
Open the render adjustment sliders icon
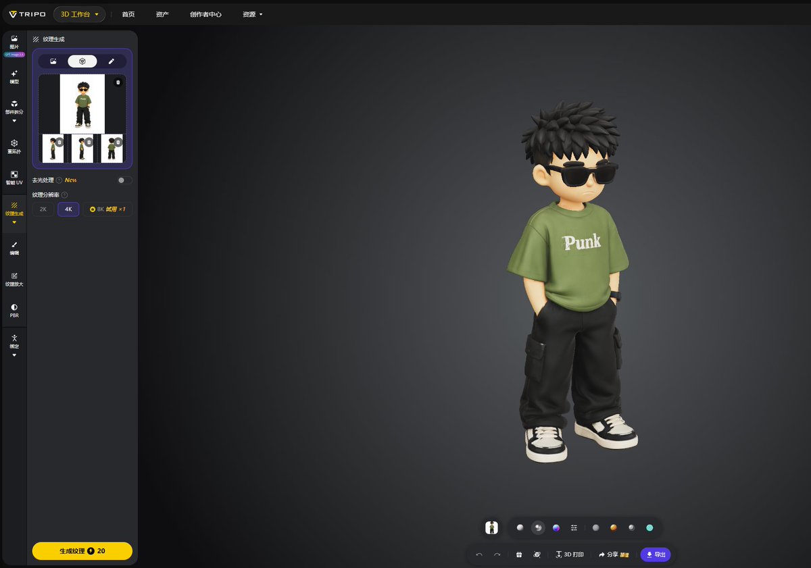pos(574,527)
